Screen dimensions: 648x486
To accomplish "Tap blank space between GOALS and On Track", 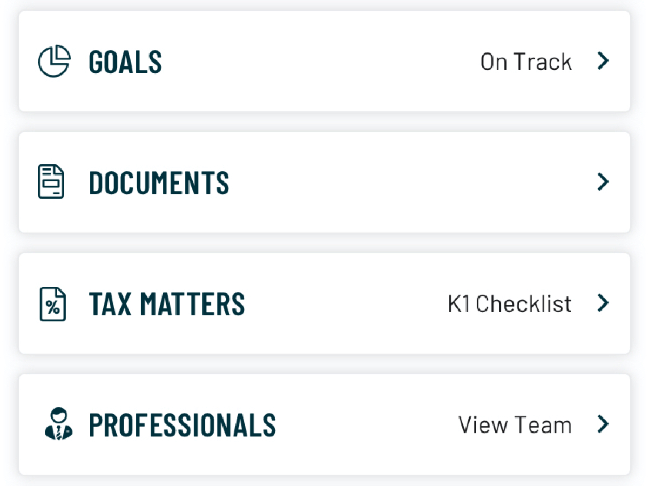I will tap(319, 62).
